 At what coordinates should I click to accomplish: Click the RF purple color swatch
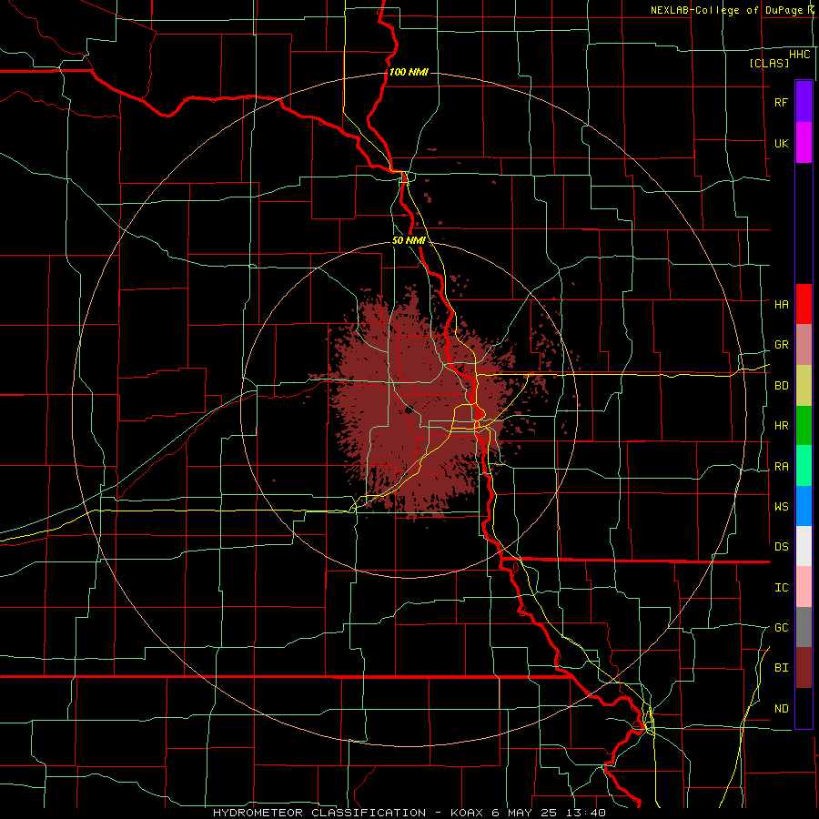tap(804, 102)
